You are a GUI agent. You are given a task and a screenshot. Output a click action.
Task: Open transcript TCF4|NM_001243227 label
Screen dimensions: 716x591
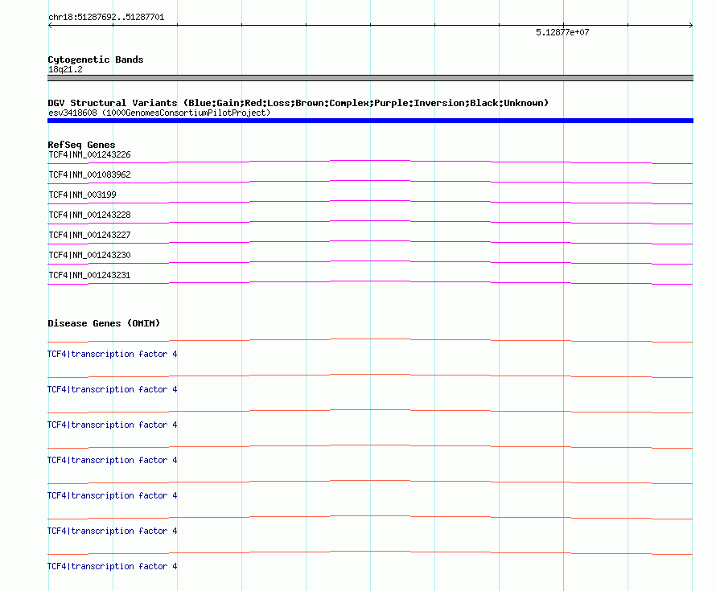[89, 235]
